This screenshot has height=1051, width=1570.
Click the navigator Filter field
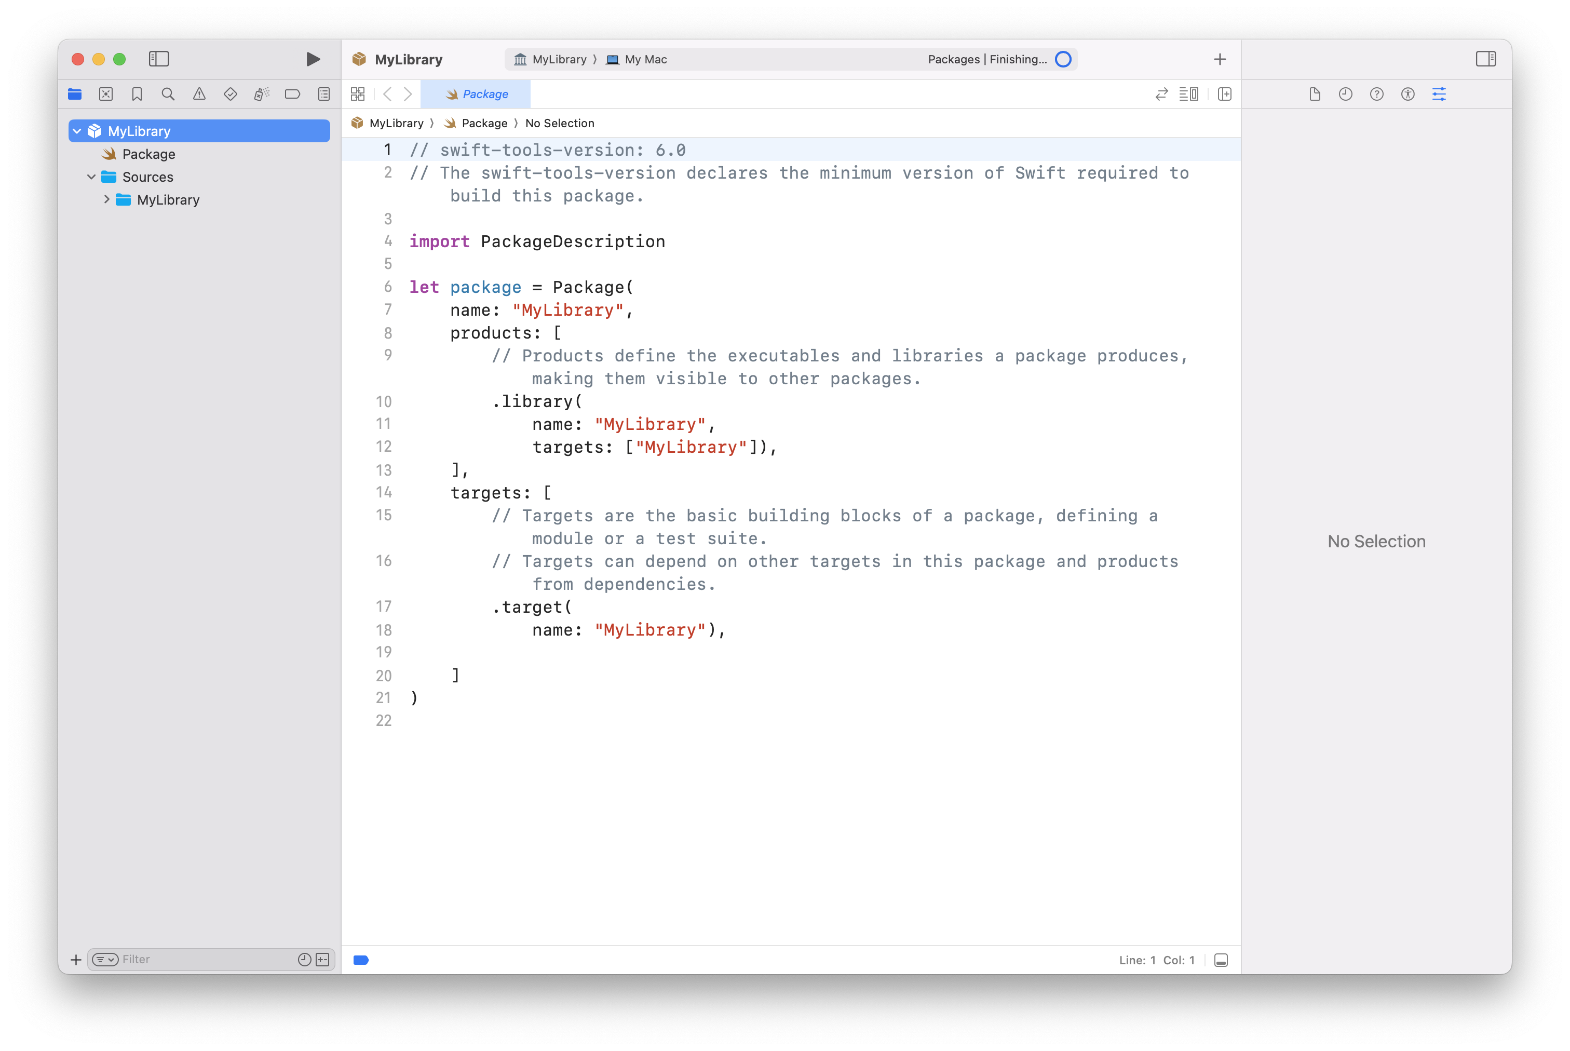click(x=201, y=959)
